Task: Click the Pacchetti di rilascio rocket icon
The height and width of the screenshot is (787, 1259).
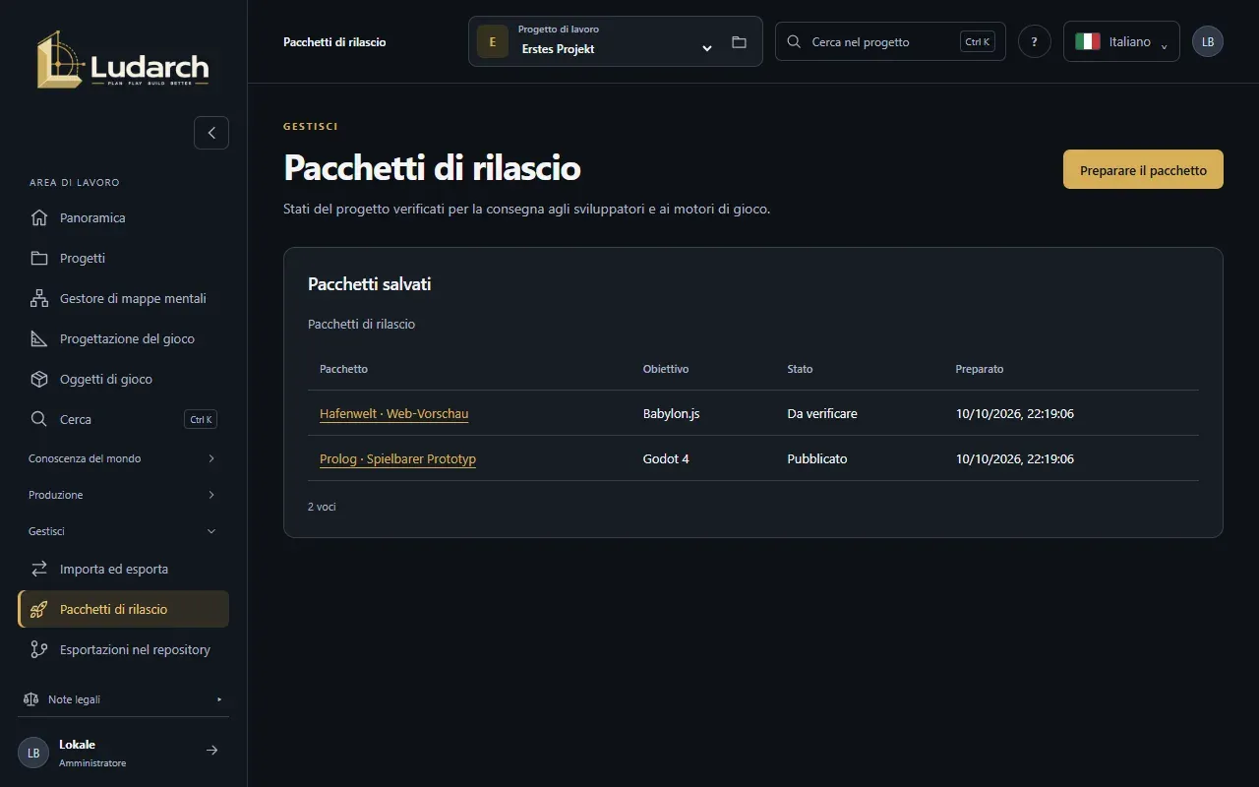Action: point(39,609)
